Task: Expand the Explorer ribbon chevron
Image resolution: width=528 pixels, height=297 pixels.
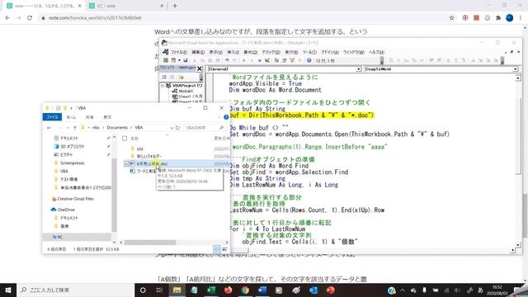Action: 219,117
